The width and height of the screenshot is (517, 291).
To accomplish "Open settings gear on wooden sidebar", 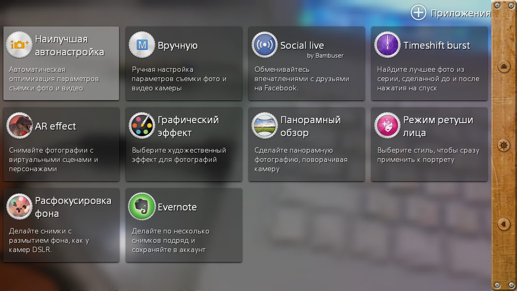I will [504, 145].
